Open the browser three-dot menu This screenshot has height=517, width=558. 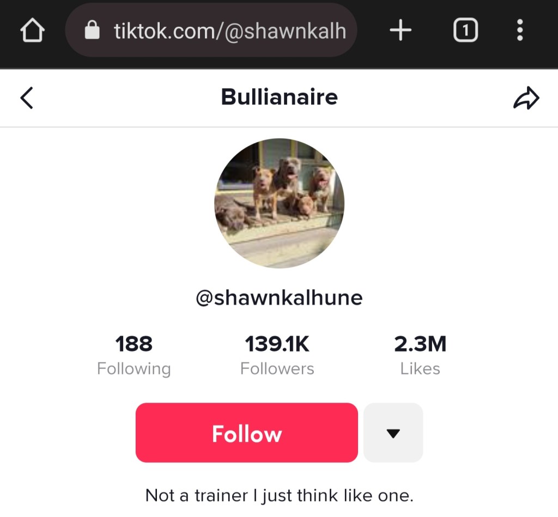(519, 31)
